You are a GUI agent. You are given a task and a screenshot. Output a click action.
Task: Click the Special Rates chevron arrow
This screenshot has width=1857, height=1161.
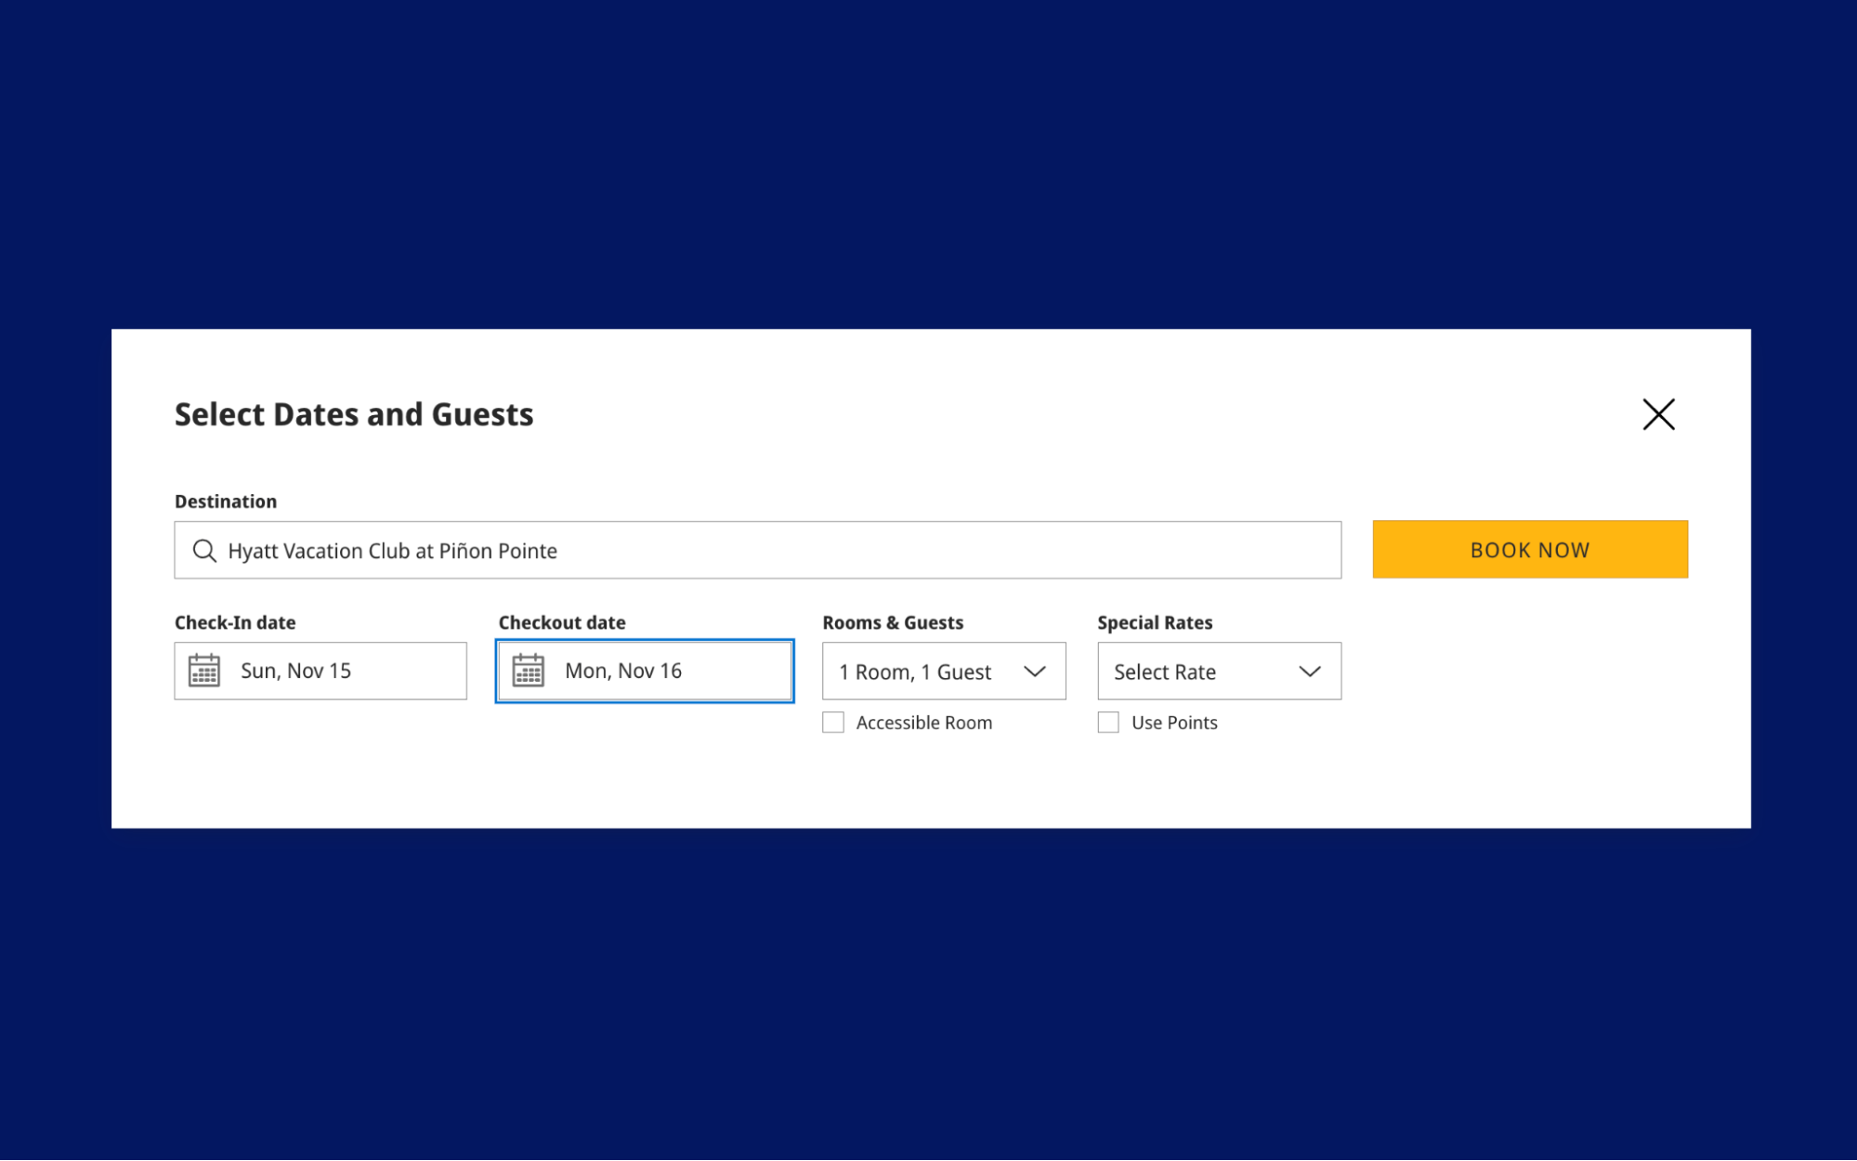coord(1309,672)
